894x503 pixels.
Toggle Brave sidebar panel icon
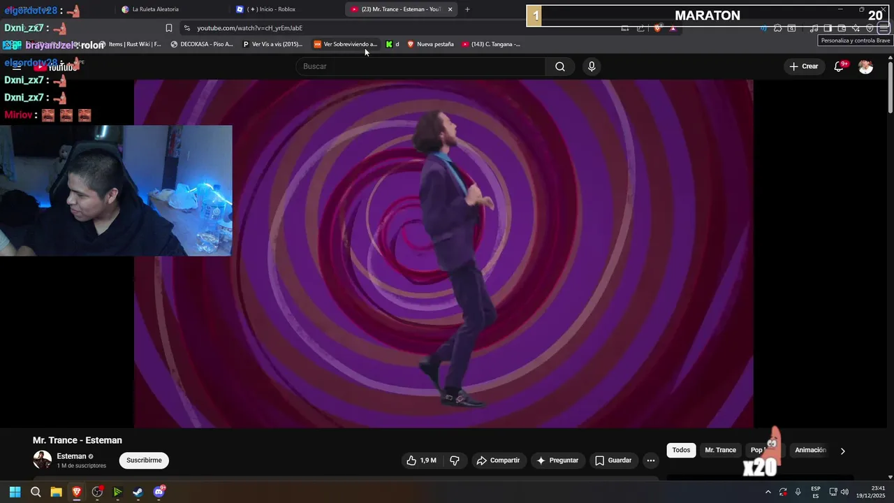pyautogui.click(x=828, y=28)
